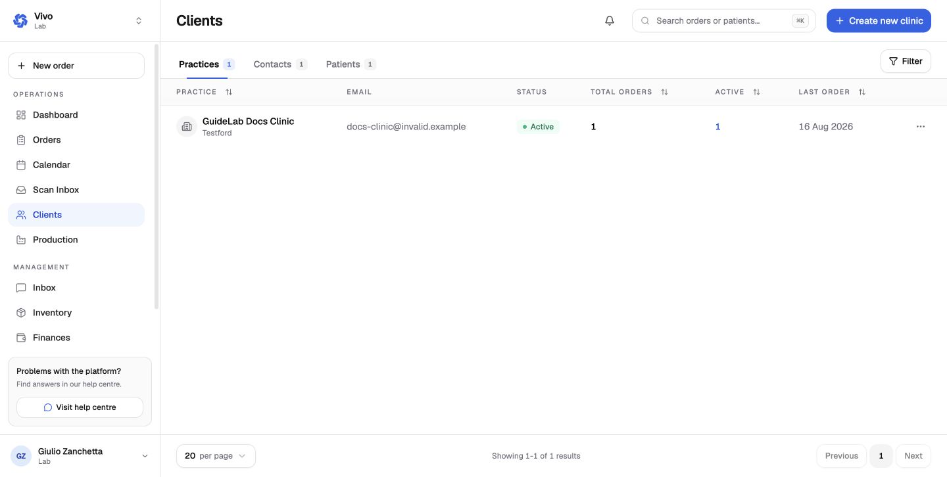947x477 pixels.
Task: Click the 16 Aug 2026 date cell
Action: [825, 127]
